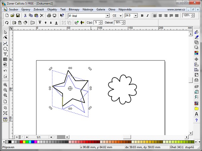Toggle Italic text formatting
The height and width of the screenshot is (151, 202).
click(147, 15)
